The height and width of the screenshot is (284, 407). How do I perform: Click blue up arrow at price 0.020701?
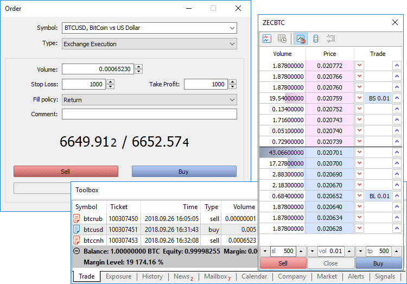coord(397,153)
